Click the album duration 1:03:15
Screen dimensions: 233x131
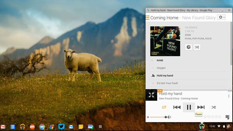tap(189, 31)
